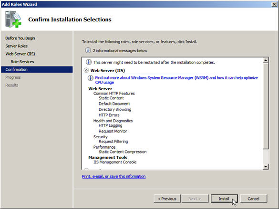The image size is (279, 209).
Task: Go to the Server Roles step
Action: pos(16,46)
